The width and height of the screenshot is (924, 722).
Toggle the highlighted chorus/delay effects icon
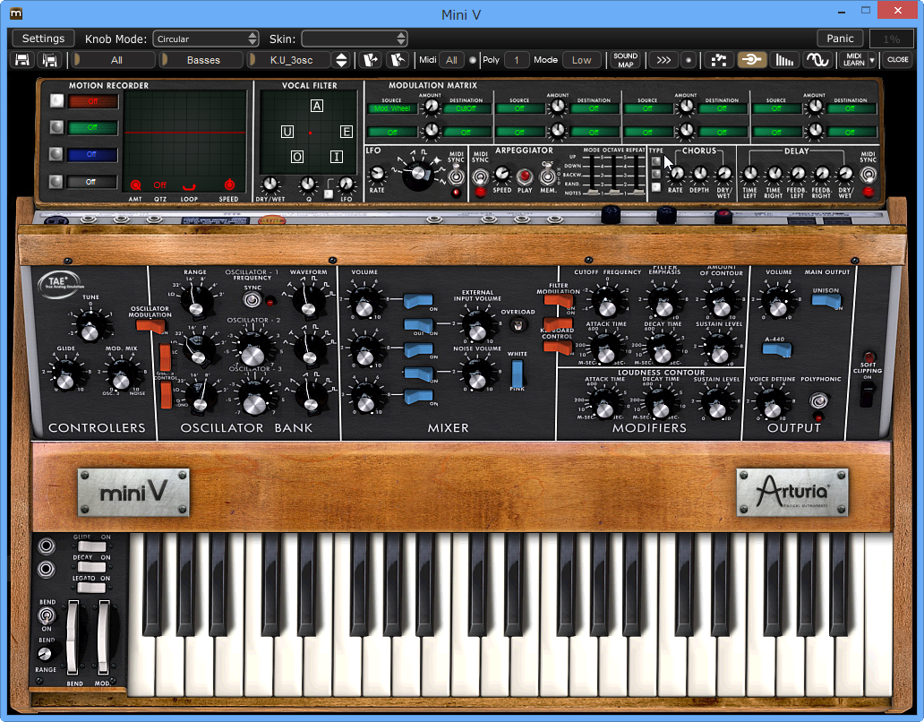[752, 59]
